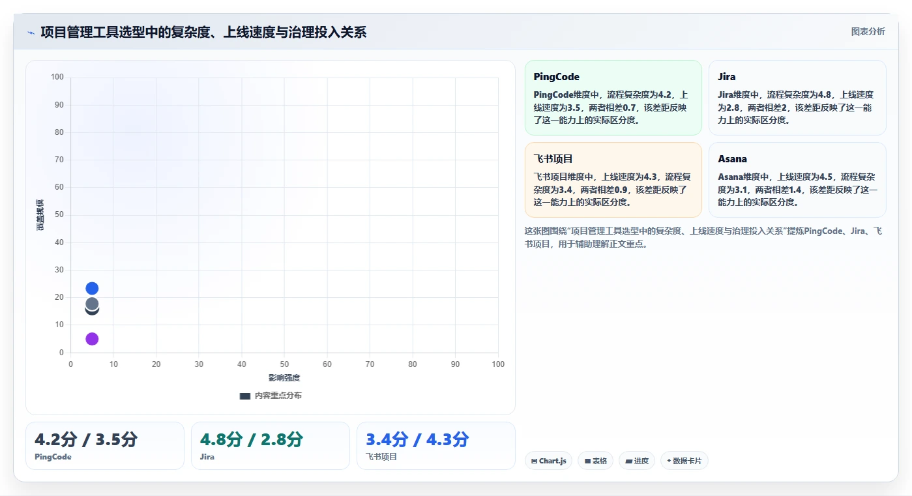Select the purple data point on the chart
Viewport: 912px width, 496px height.
tap(92, 339)
